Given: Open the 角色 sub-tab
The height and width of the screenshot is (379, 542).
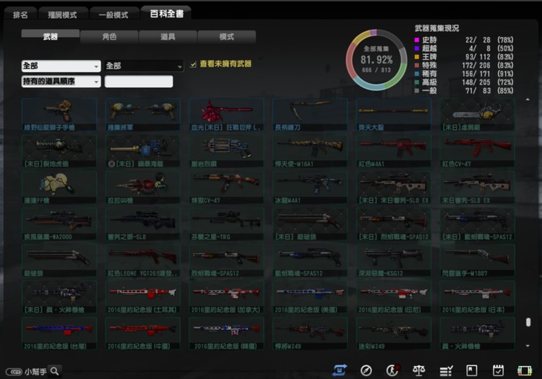Looking at the screenshot, I should click(x=109, y=36).
